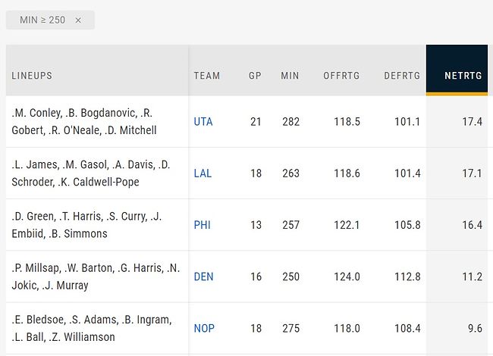493x356 pixels.
Task: Sort by the GP column header
Action: (255, 76)
